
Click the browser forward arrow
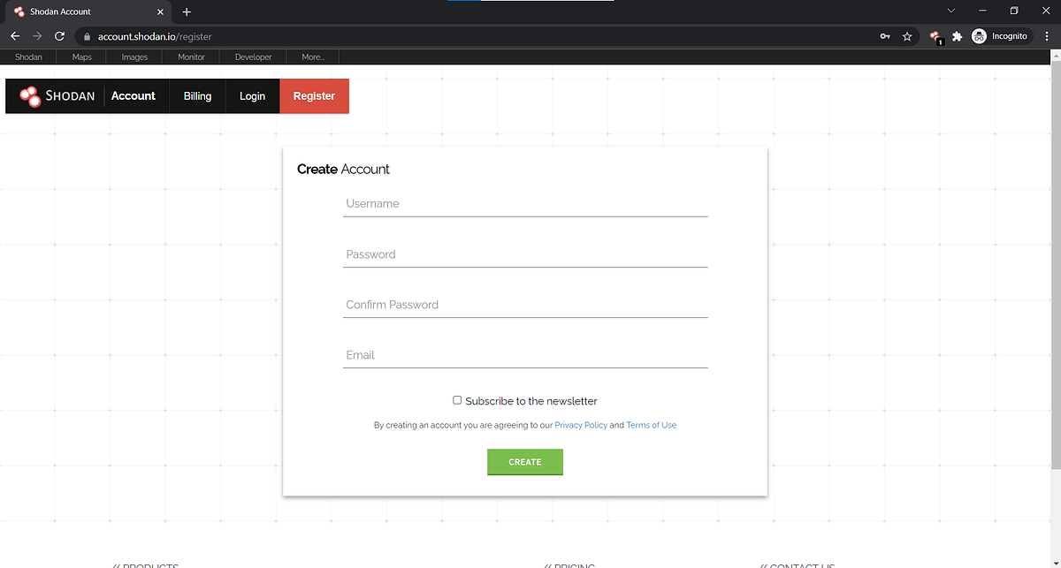click(x=37, y=36)
